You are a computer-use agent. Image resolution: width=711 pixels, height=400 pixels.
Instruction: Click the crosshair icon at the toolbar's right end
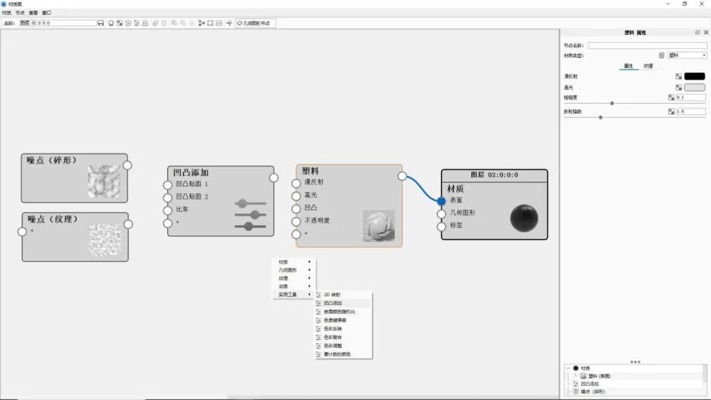(x=230, y=22)
